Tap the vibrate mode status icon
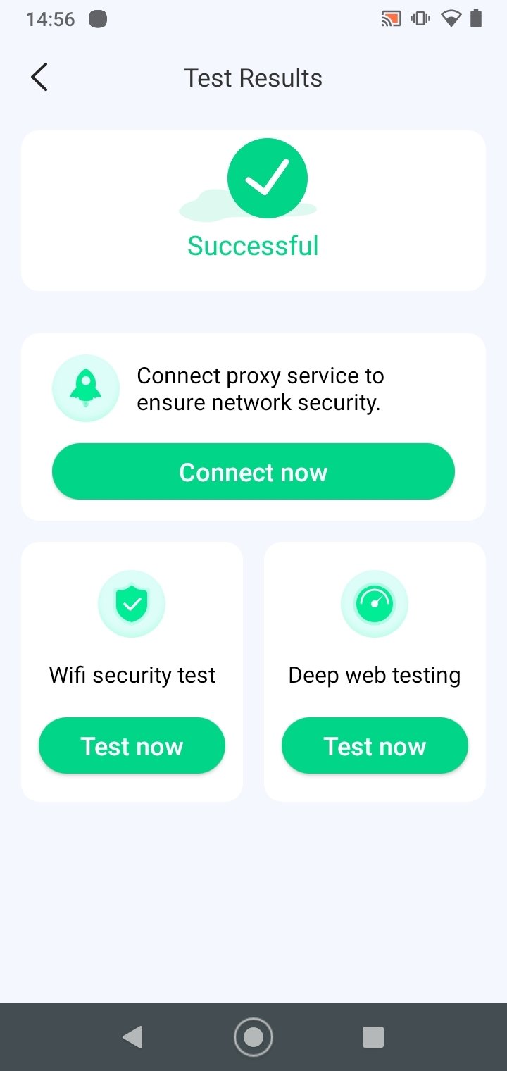The image size is (507, 1071). pyautogui.click(x=420, y=19)
